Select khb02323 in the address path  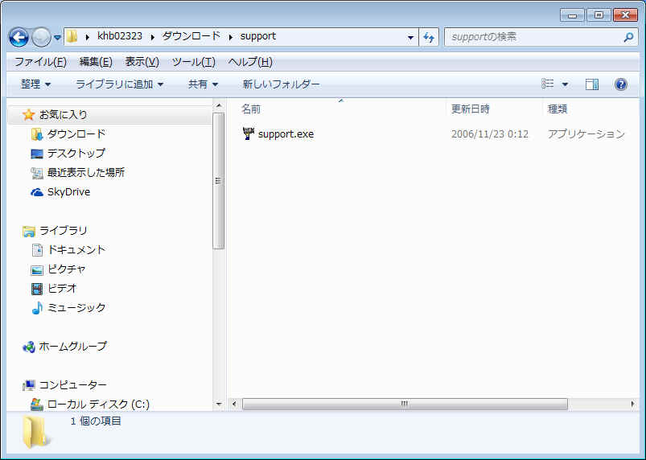pyautogui.click(x=120, y=36)
